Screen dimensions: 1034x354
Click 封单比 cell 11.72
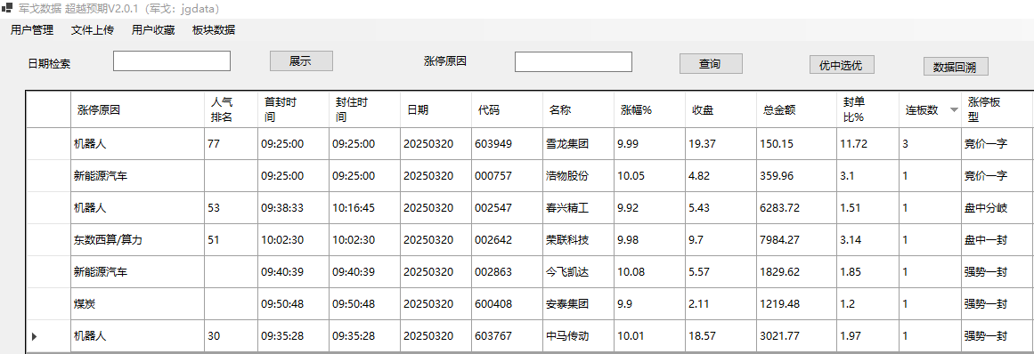coord(867,143)
